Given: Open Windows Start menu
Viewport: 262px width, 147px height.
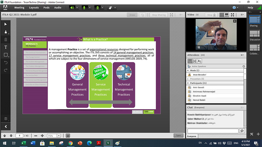Looking at the screenshot, I should [x=5, y=143].
